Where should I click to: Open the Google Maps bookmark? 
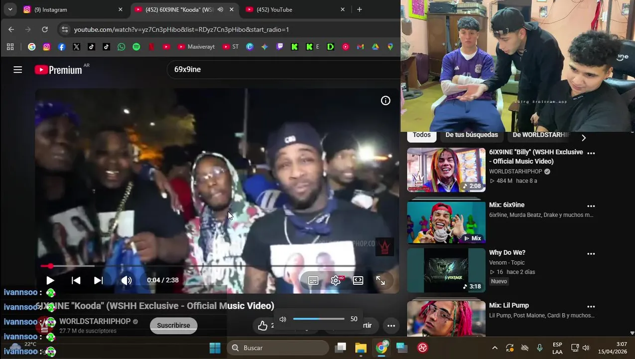(390, 47)
